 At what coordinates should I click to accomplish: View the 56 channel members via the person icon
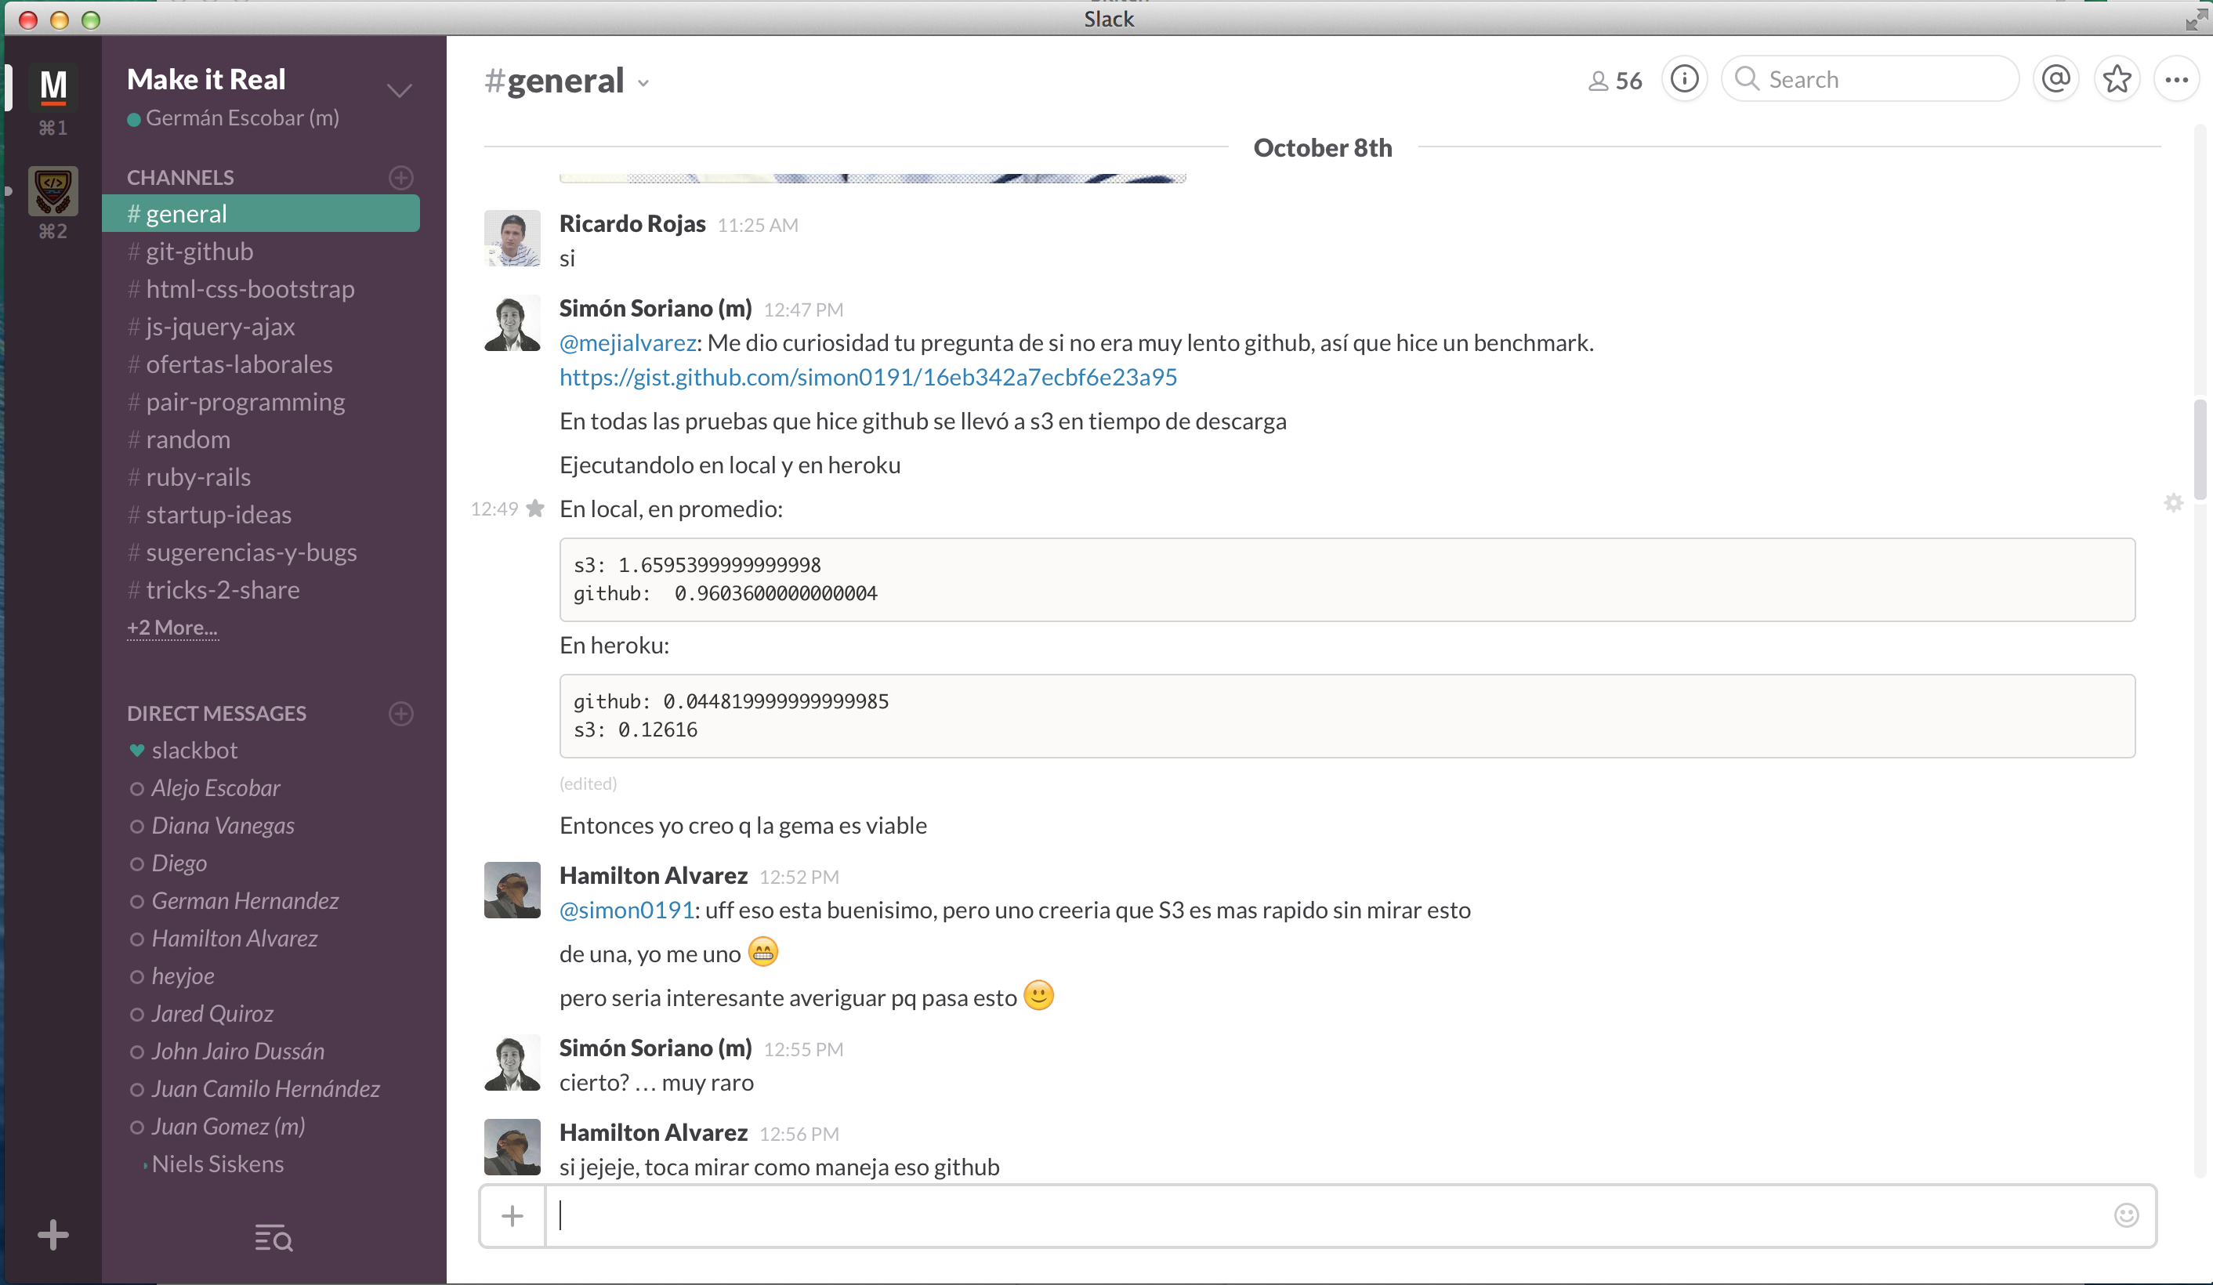click(1614, 80)
